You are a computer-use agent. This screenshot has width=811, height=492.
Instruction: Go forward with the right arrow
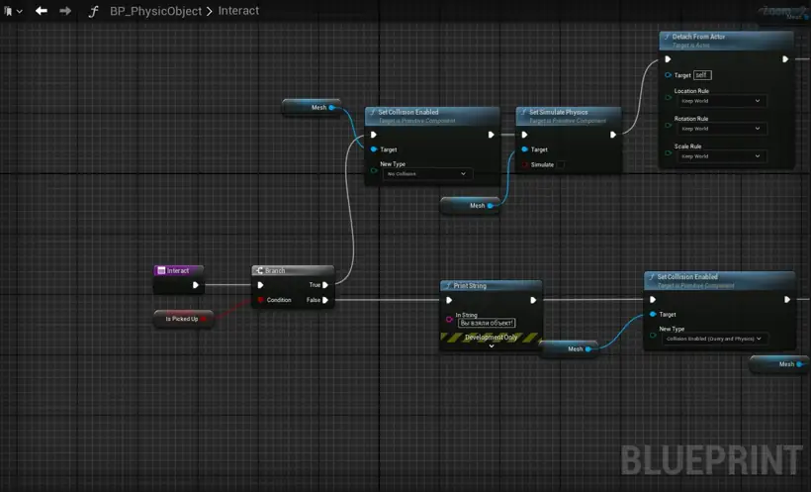click(x=65, y=11)
